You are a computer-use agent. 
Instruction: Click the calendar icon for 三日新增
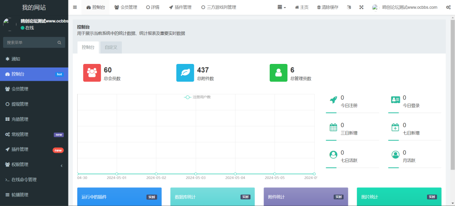click(333, 127)
